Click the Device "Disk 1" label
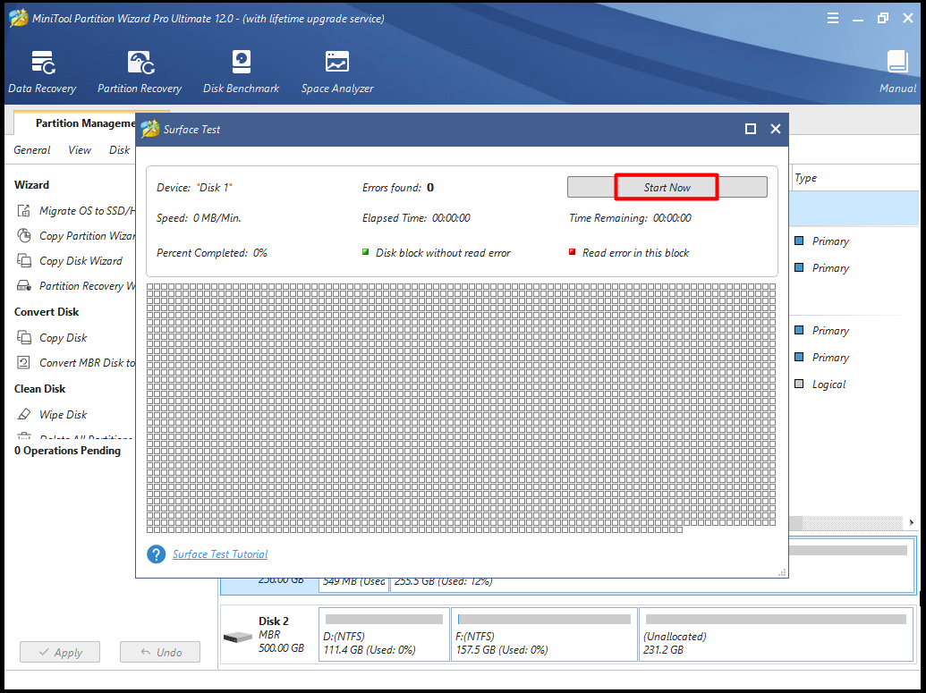The height and width of the screenshot is (693, 926). point(194,187)
